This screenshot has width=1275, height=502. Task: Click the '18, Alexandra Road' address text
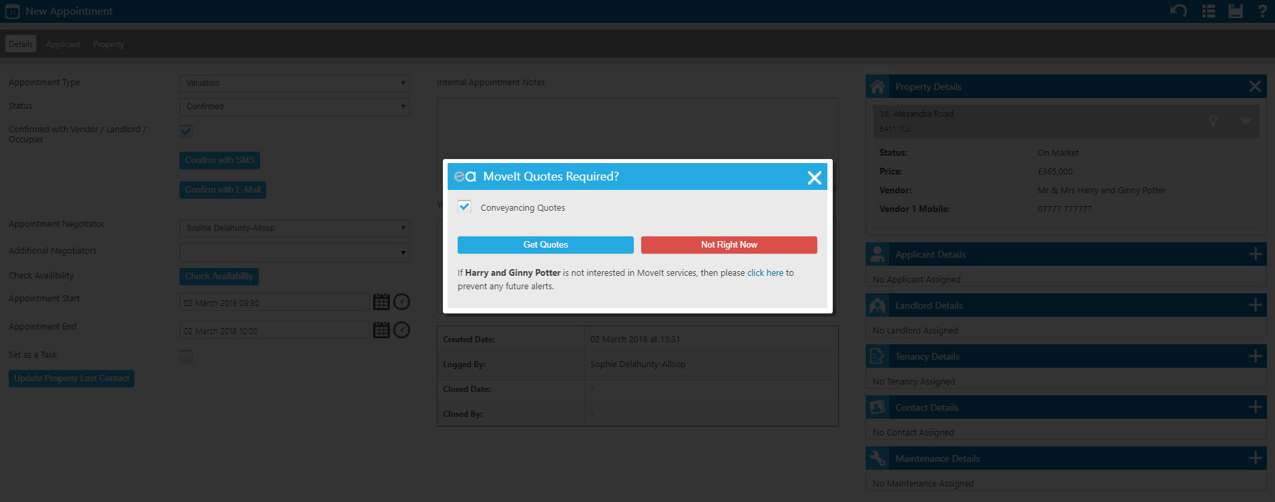[916, 114]
